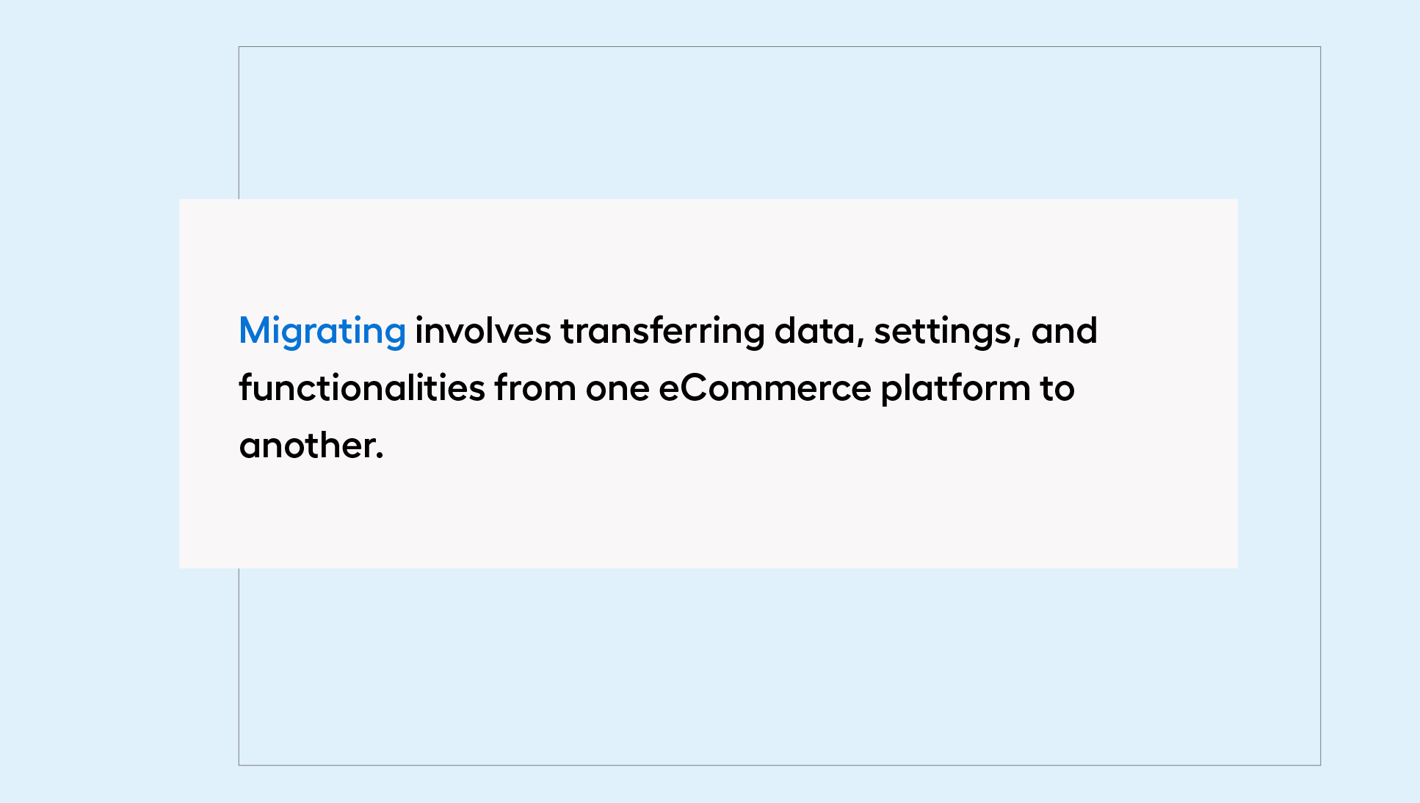Click the word eCommerce
This screenshot has height=803, width=1420.
coord(765,389)
